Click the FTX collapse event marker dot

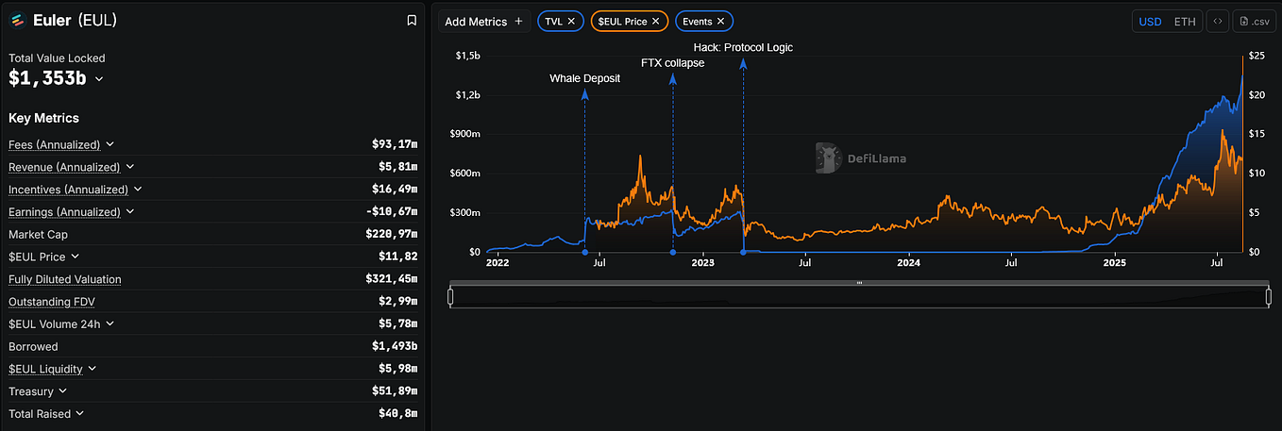672,252
